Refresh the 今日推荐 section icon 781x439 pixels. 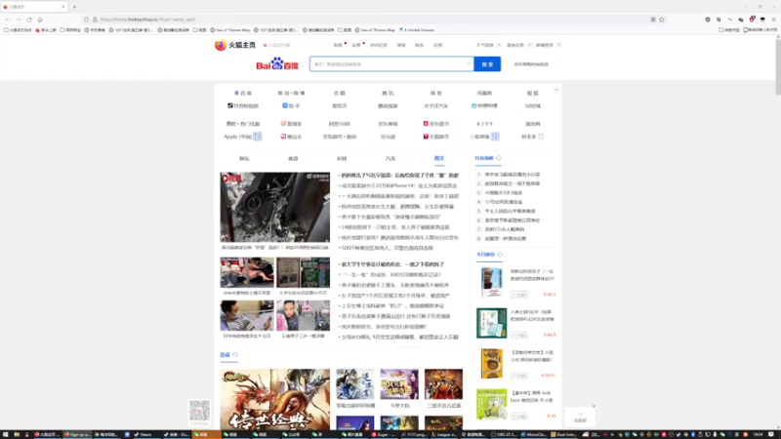tap(500, 255)
